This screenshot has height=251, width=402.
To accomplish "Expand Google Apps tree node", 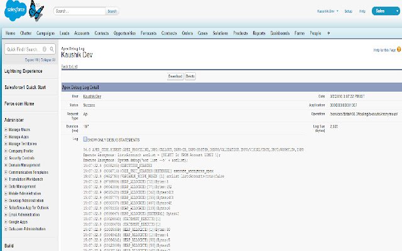I will [x=6, y=222].
